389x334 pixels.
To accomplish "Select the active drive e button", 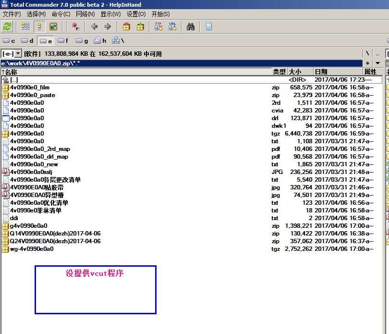I will [46, 41].
